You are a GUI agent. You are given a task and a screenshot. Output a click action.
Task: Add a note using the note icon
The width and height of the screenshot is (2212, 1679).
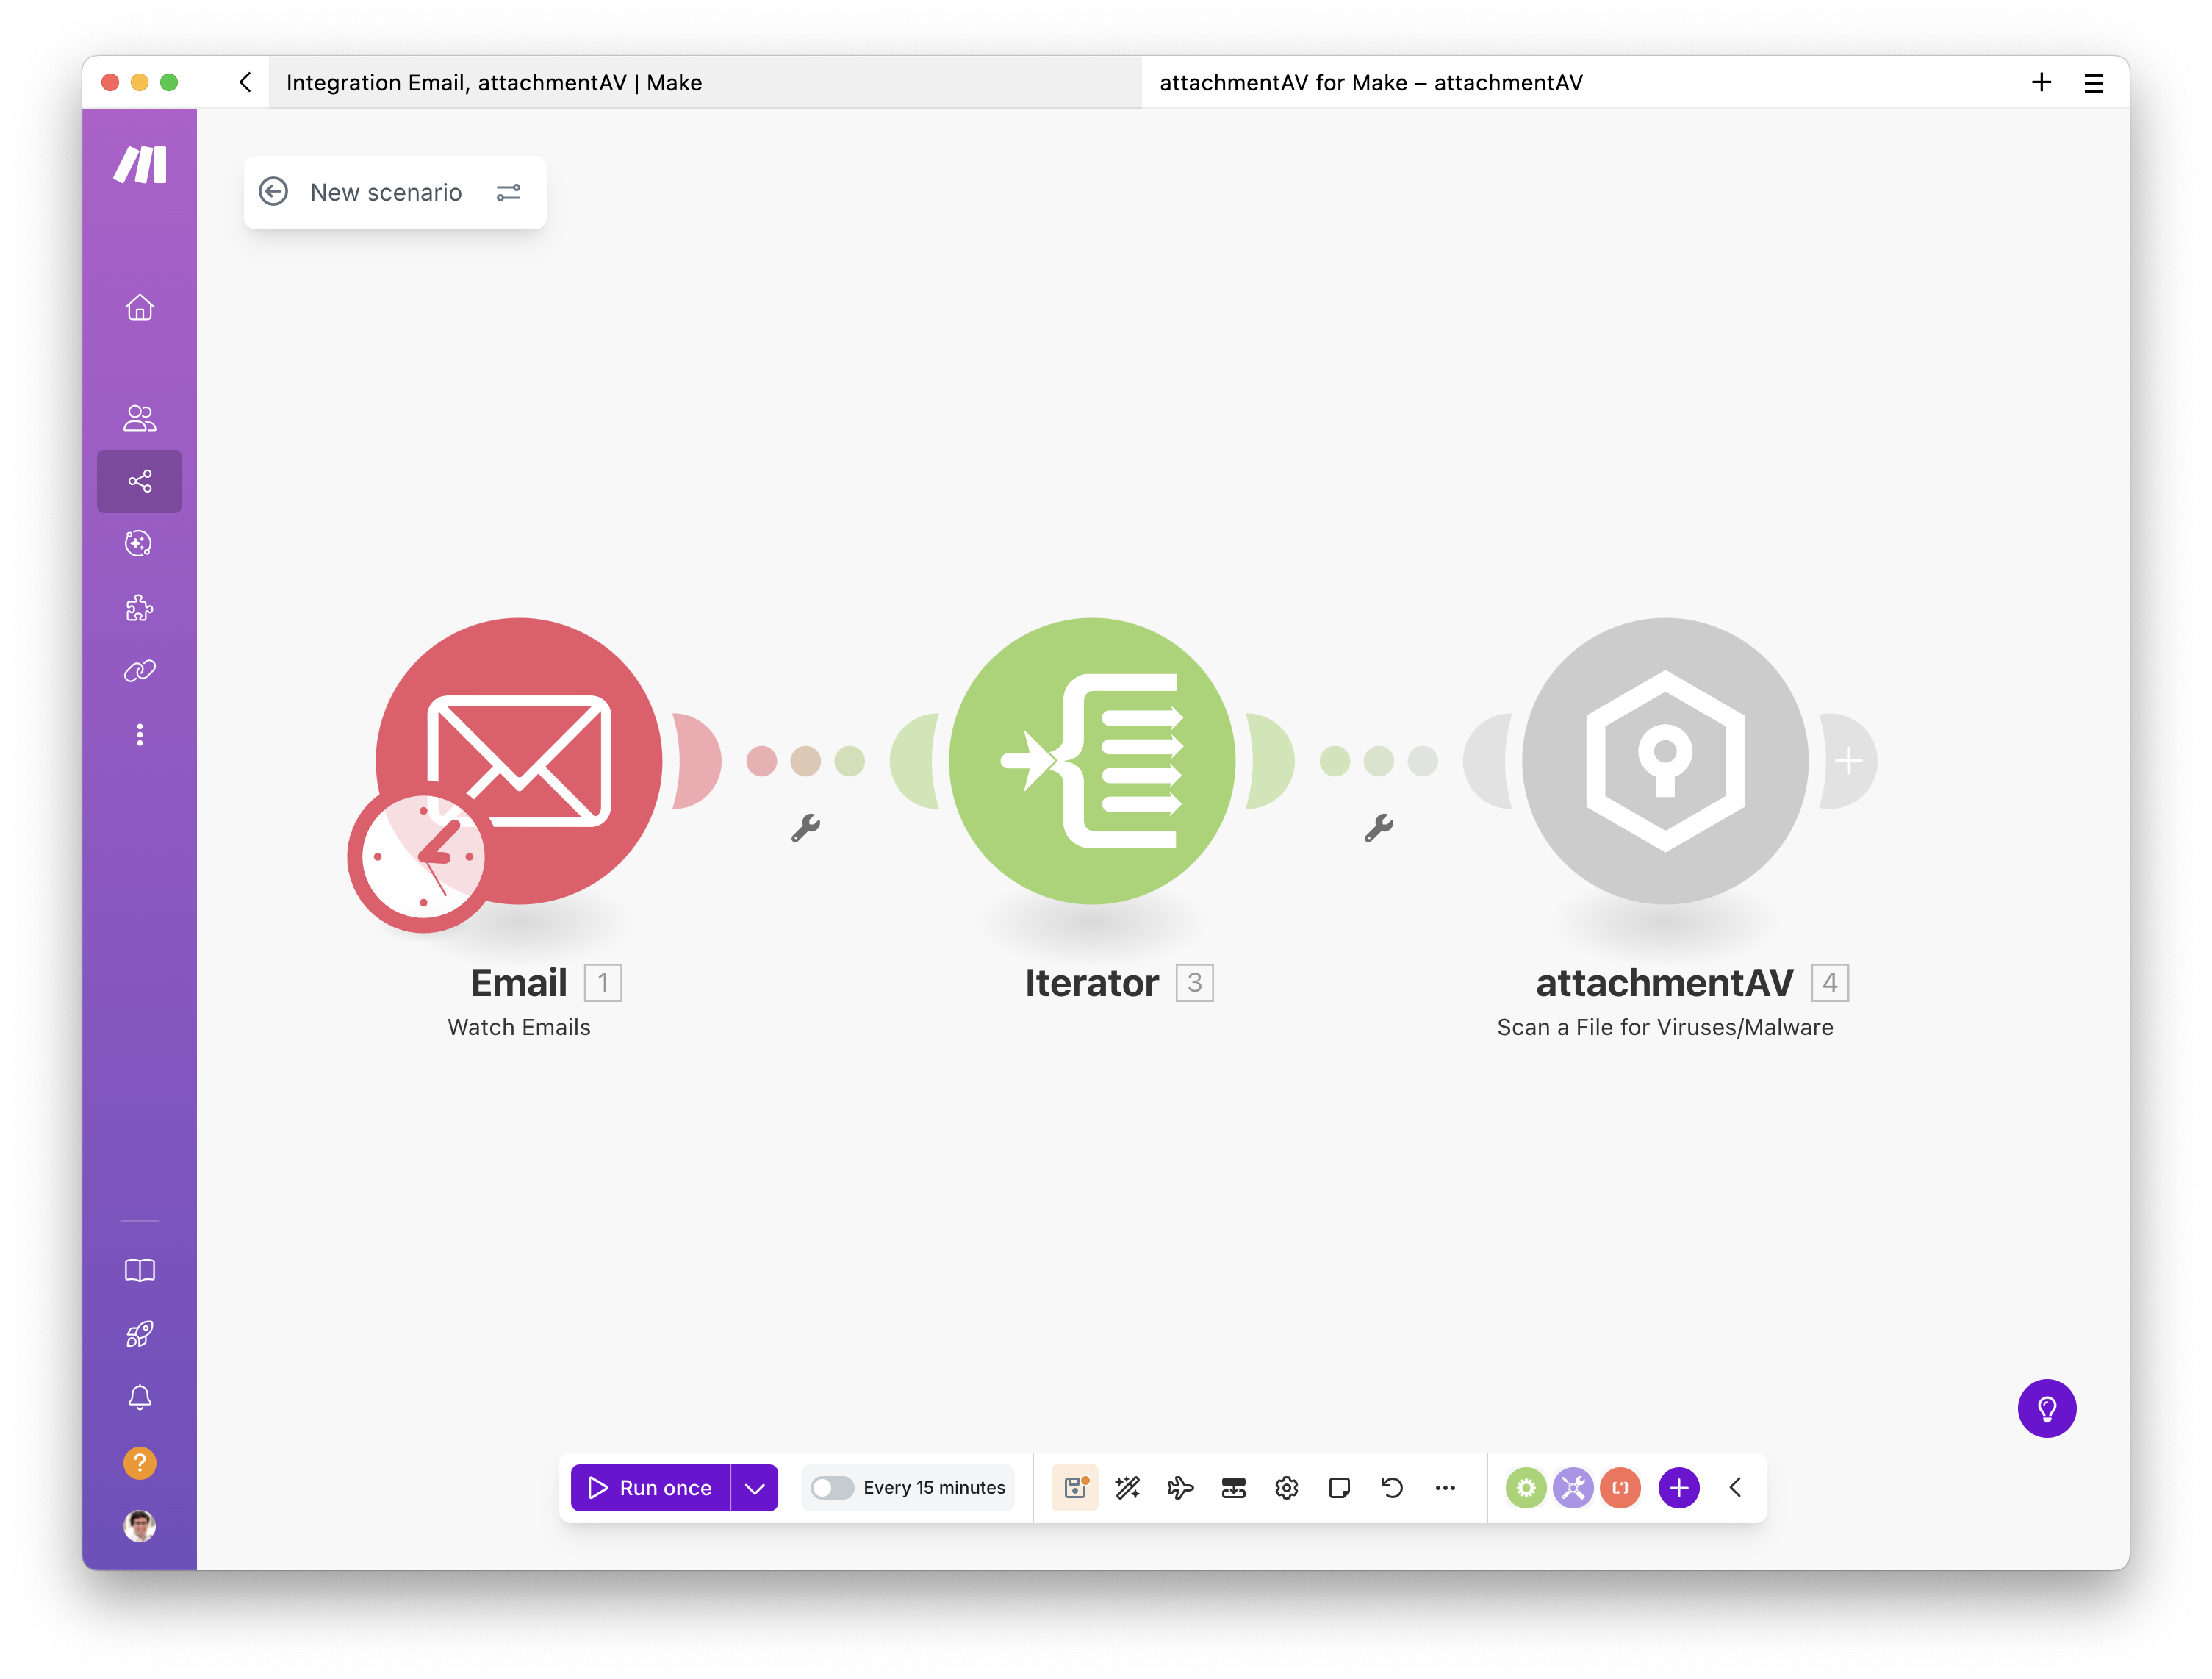pyautogui.click(x=1340, y=1488)
